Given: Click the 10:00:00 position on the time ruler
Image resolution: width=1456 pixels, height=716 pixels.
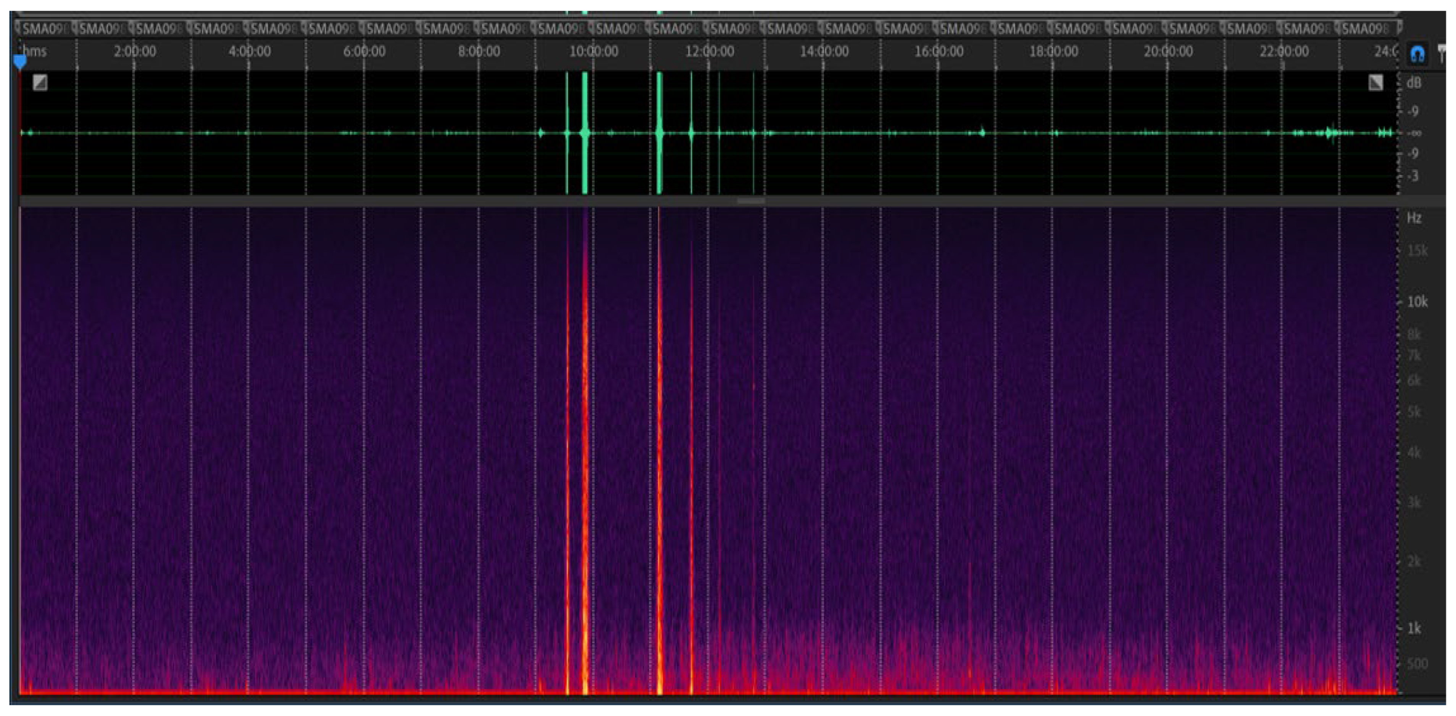Looking at the screenshot, I should coord(593,51).
